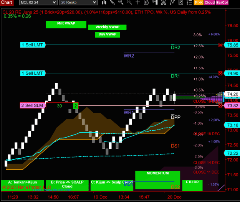Click the +2,00% level label
Viewport: 240px width, 202px height.
pyautogui.click(x=214, y=120)
